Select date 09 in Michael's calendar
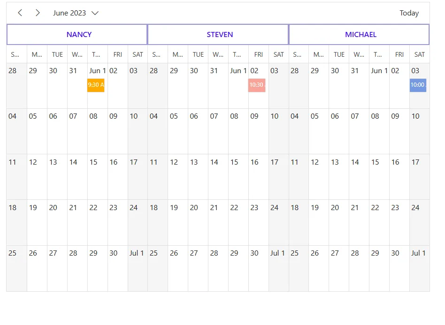Screen dimensions: 445x325 click(x=399, y=131)
